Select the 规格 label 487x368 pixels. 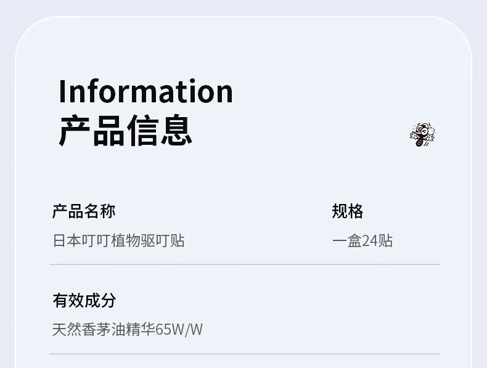[348, 211]
